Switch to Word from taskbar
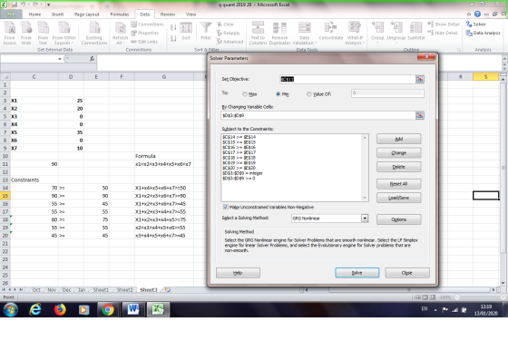 [132, 309]
